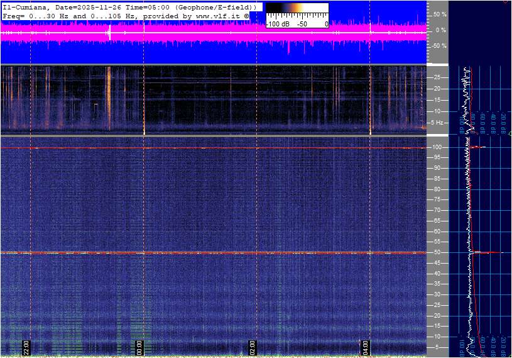Click the white spike in the magenta waveform
512x358 pixels.
click(109, 31)
